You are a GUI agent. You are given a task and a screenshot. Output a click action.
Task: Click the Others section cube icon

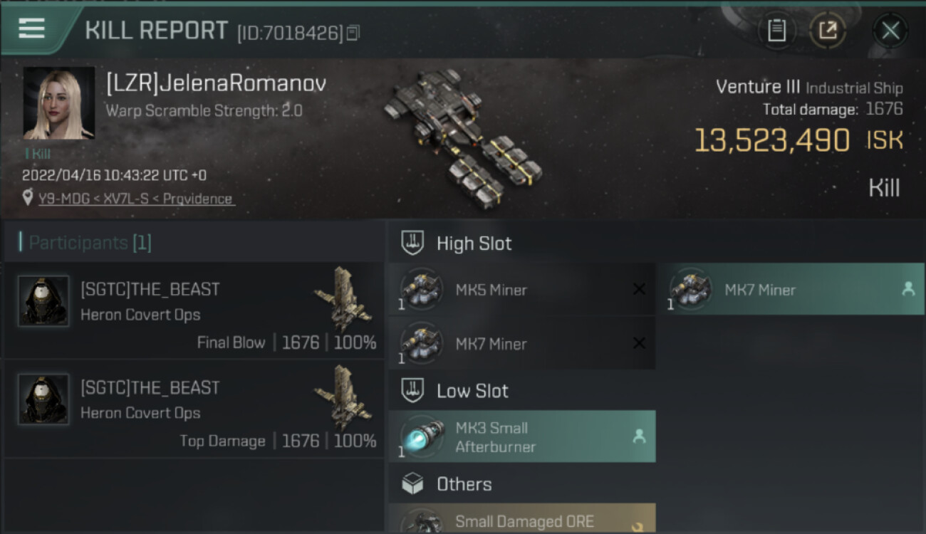(412, 484)
